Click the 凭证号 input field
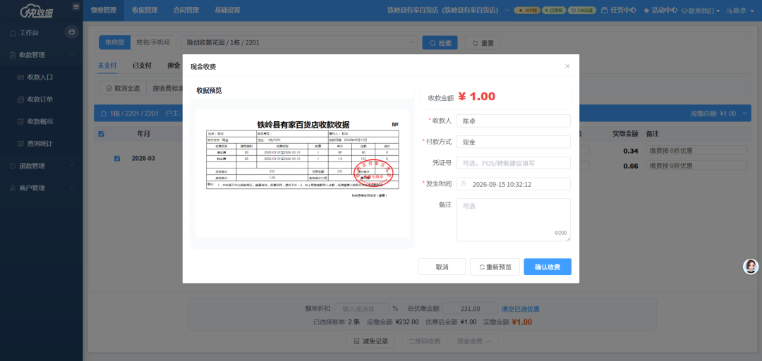Image resolution: width=762 pixels, height=361 pixels. click(513, 163)
